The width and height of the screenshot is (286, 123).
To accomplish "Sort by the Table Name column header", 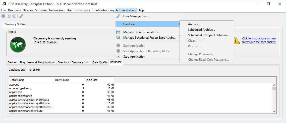I will (x=31, y=80).
